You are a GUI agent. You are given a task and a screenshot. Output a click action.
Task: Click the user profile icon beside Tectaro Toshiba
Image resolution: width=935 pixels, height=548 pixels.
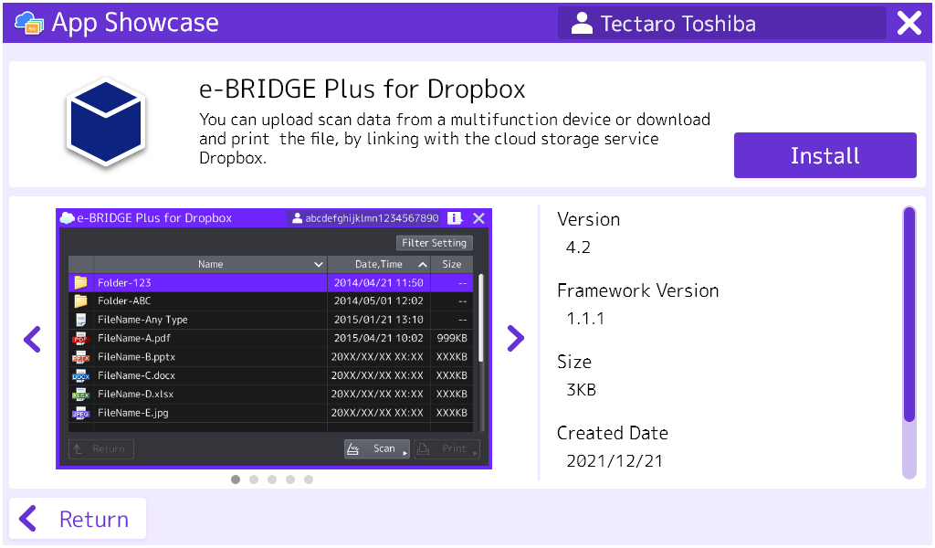[x=581, y=24]
